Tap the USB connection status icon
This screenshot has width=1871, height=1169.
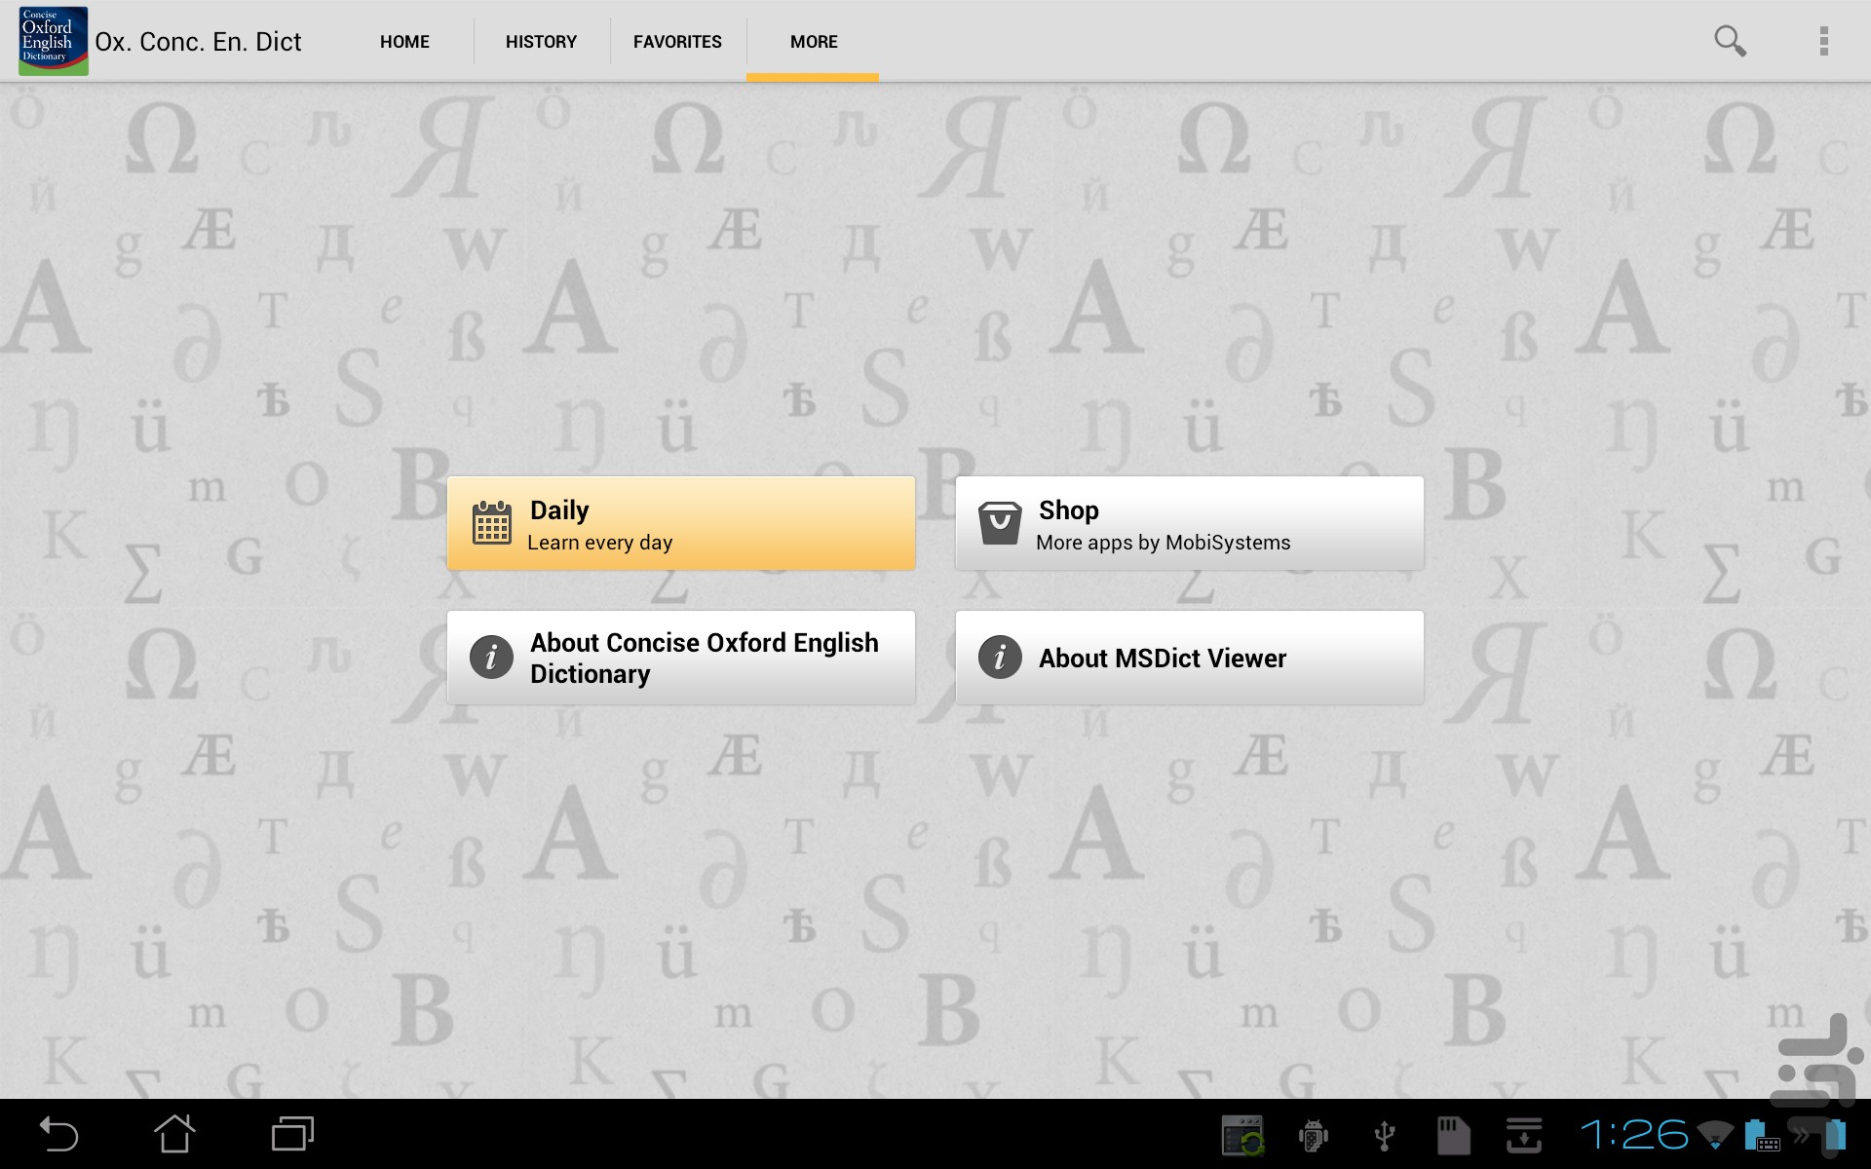point(1384,1135)
